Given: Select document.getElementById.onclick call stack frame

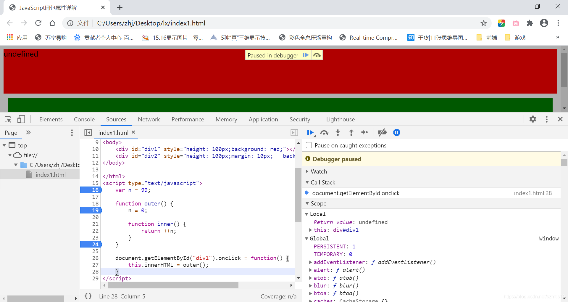Looking at the screenshot, I should tap(432, 193).
